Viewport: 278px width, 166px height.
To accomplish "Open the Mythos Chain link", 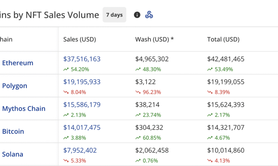I will coord(24,109).
